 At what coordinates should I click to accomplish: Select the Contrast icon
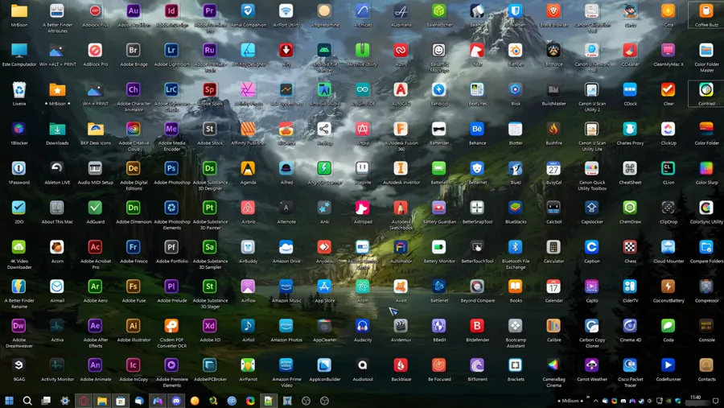[706, 89]
